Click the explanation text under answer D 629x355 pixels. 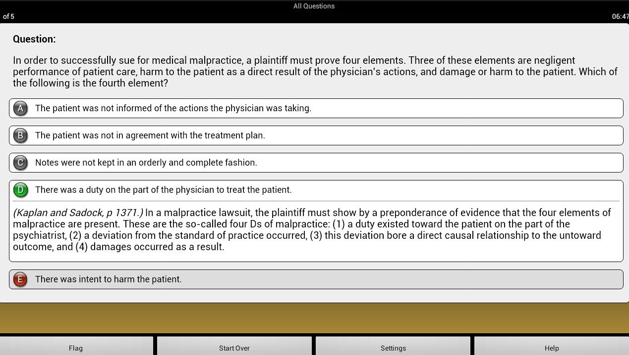tap(312, 230)
